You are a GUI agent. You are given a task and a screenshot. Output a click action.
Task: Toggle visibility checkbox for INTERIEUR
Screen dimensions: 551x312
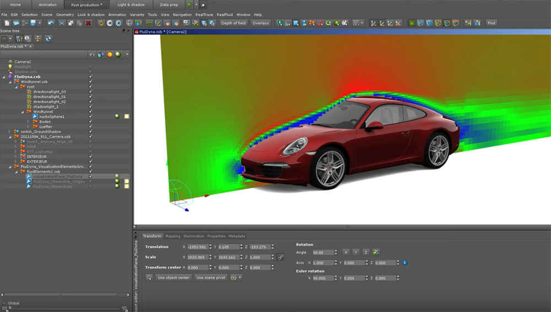pos(91,156)
